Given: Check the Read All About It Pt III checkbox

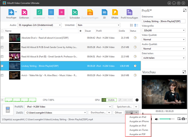Looking at the screenshot, I should (x=2, y=47).
